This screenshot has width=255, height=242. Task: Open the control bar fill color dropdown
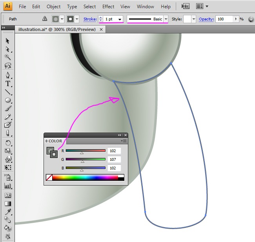coord(62,19)
